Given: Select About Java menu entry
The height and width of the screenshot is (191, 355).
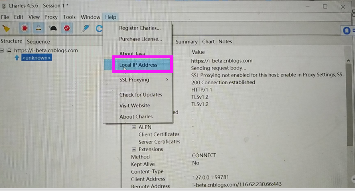Looking at the screenshot, I should [x=132, y=54].
